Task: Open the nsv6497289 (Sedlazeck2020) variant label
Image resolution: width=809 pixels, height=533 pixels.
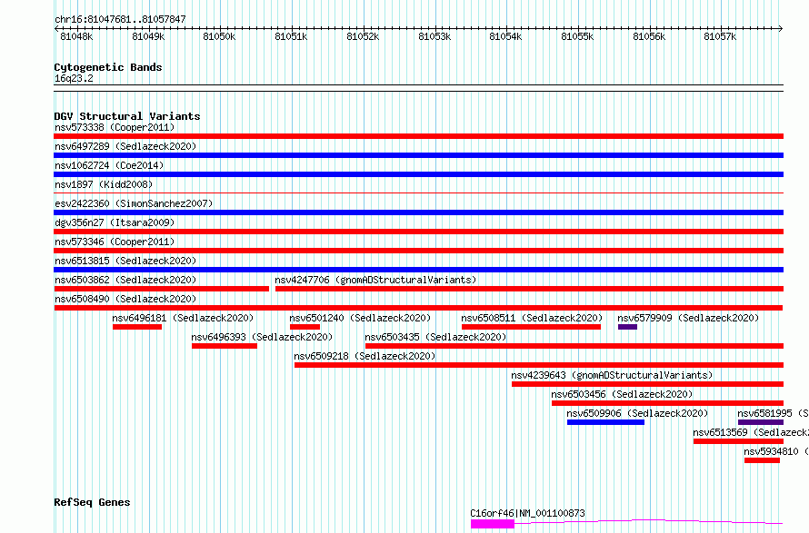Action: 125,146
